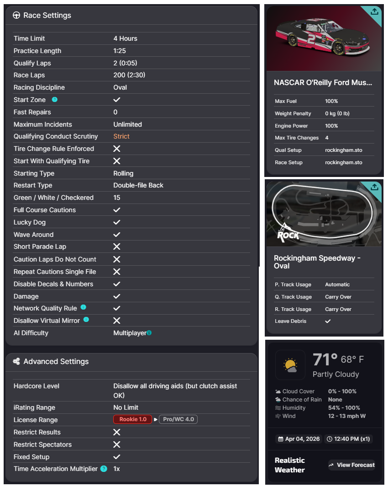Toggle the Tire Change Rule Enforced X mark
Viewport: 388px width, 503px height.
click(117, 149)
